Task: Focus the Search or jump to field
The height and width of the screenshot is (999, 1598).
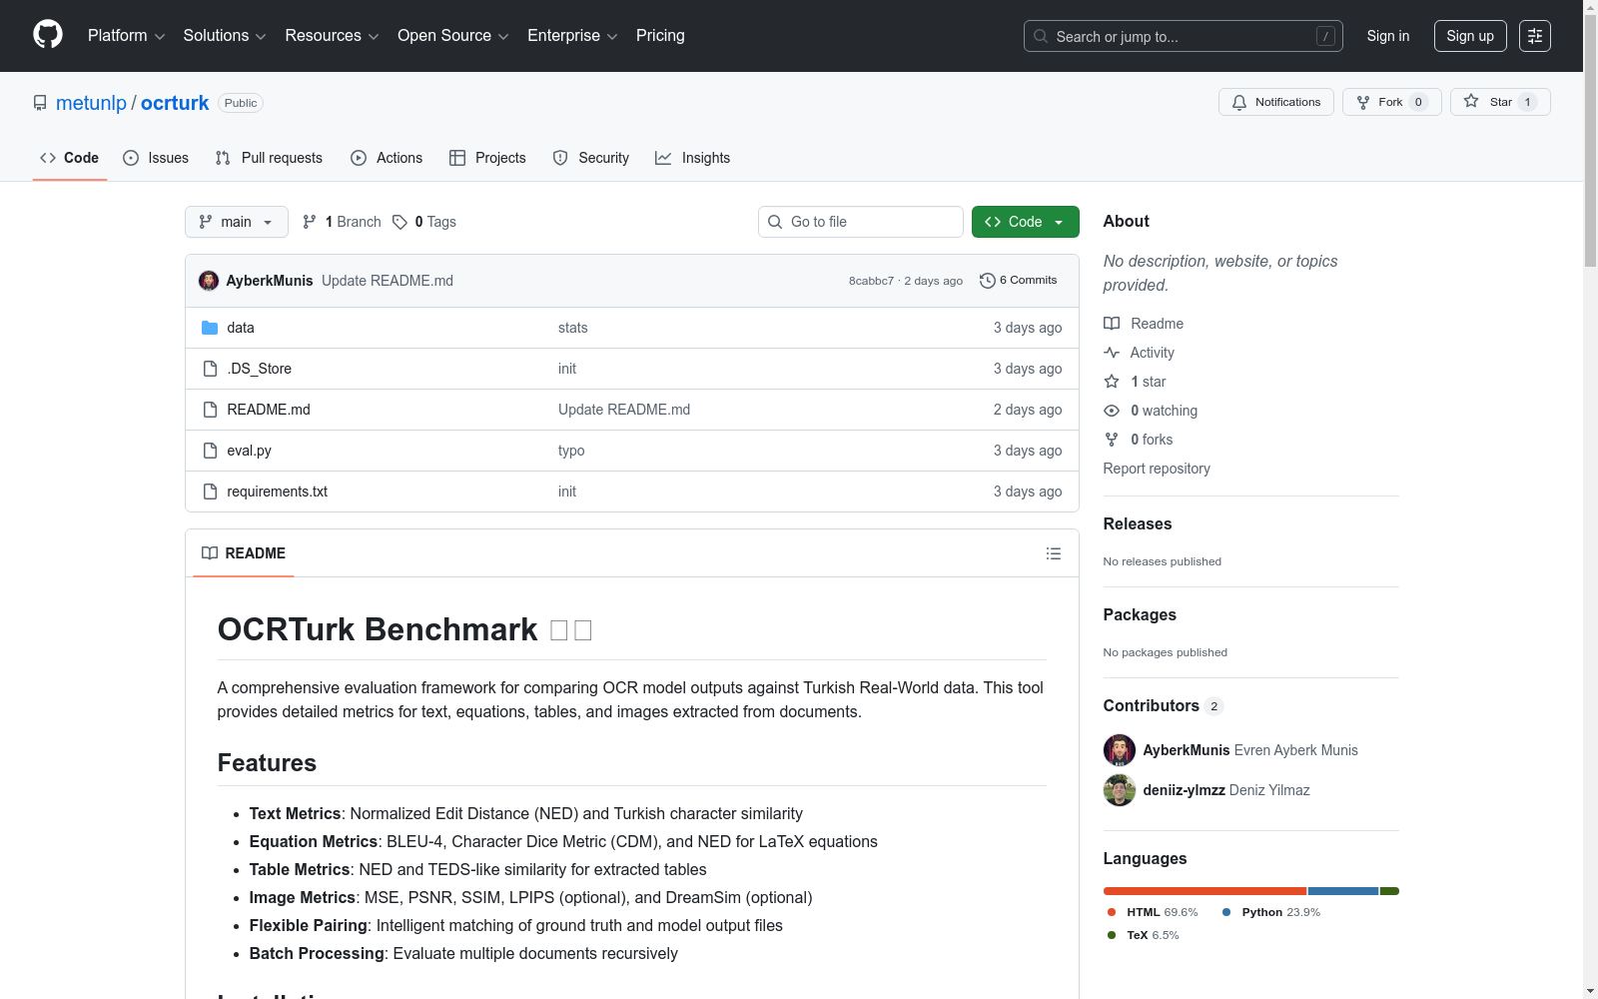Action: [1184, 36]
